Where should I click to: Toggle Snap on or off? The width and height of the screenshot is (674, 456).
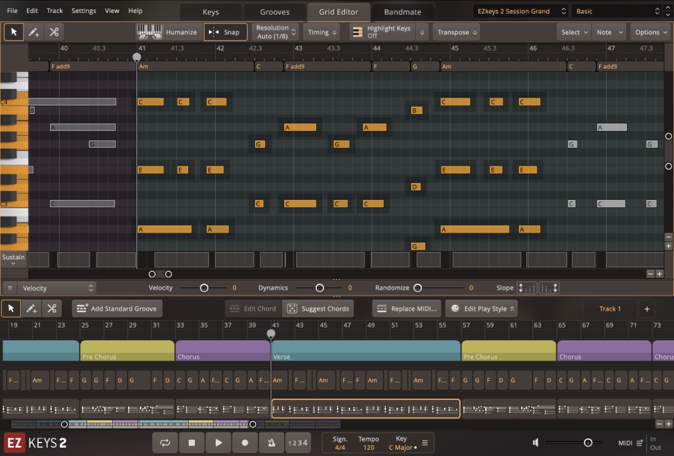coord(226,32)
